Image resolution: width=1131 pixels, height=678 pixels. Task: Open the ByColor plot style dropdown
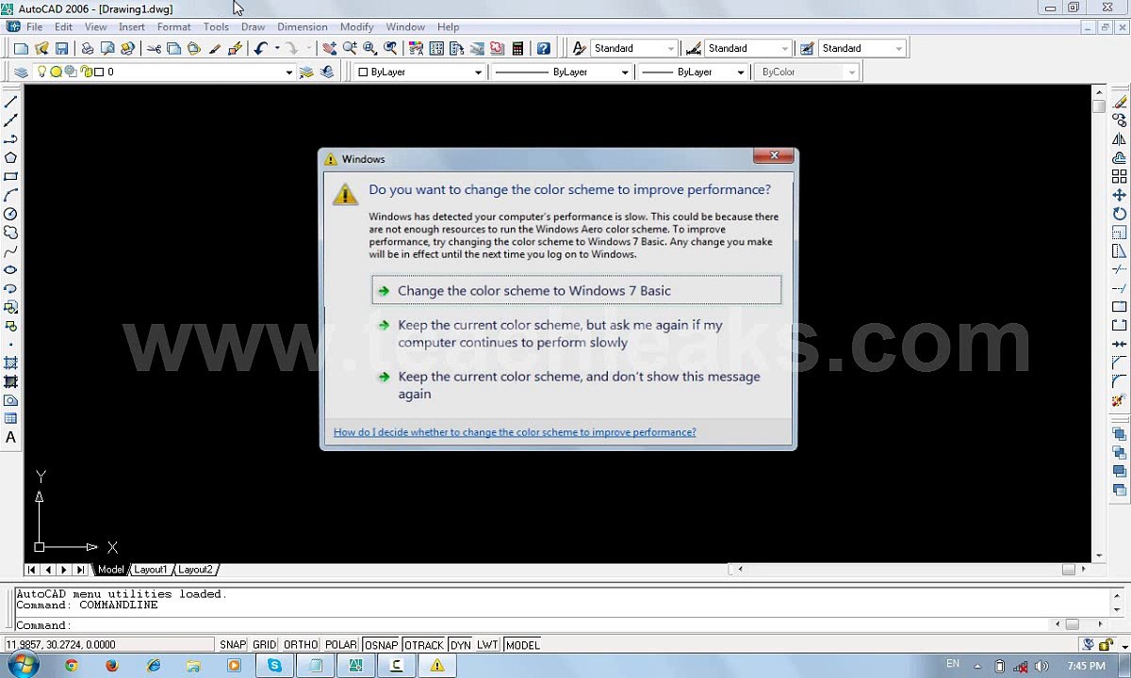[852, 72]
